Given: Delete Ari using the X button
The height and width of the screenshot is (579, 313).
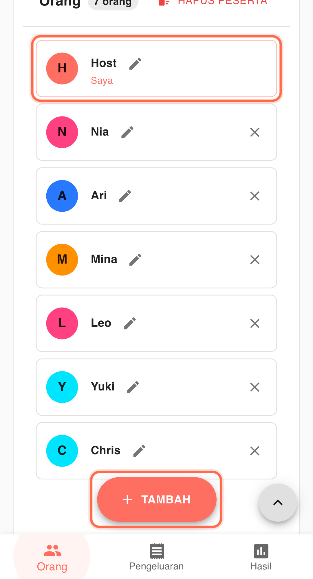Looking at the screenshot, I should [x=255, y=196].
